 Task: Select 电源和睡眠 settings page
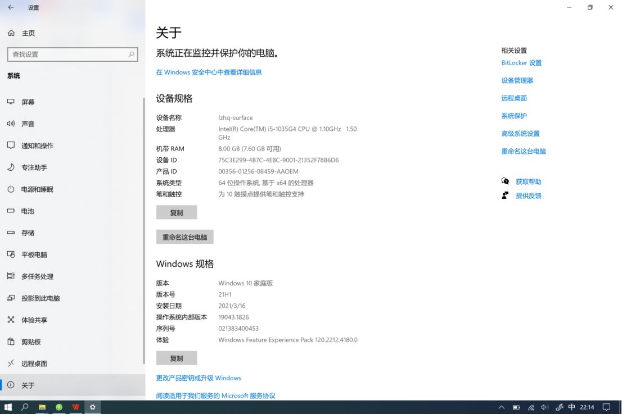[72, 189]
